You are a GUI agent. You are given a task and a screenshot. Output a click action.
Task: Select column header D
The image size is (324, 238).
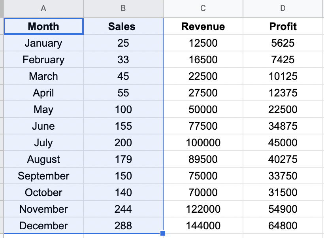click(x=283, y=8)
